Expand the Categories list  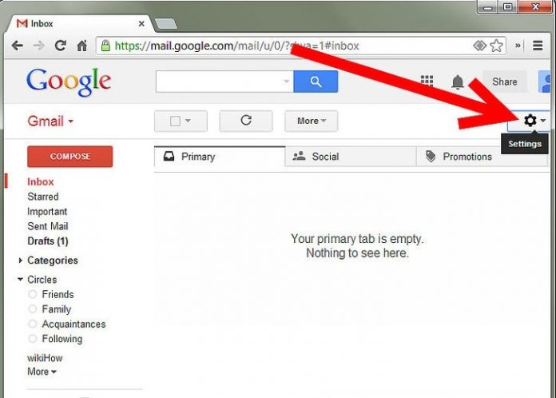pos(20,261)
